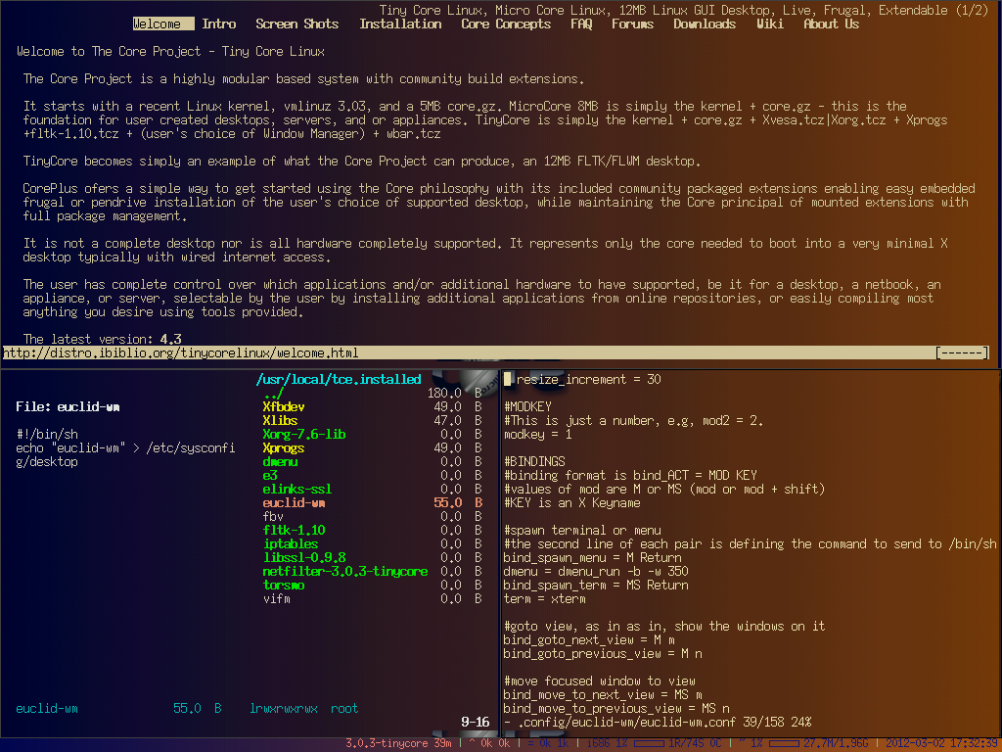
Task: Select netfilter-3.0.3-tinycore in the file list
Action: click(x=344, y=571)
